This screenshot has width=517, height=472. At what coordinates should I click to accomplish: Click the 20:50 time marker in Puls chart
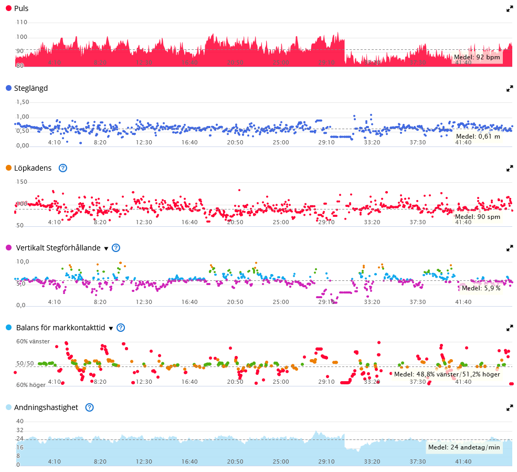235,62
